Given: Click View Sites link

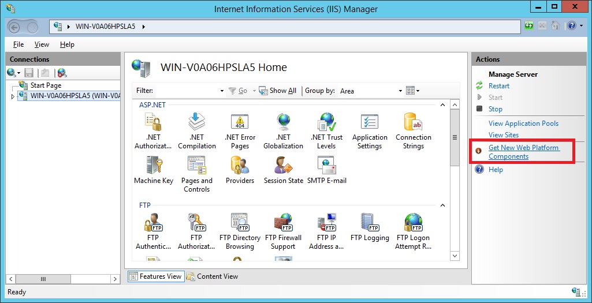Looking at the screenshot, I should tap(504, 134).
